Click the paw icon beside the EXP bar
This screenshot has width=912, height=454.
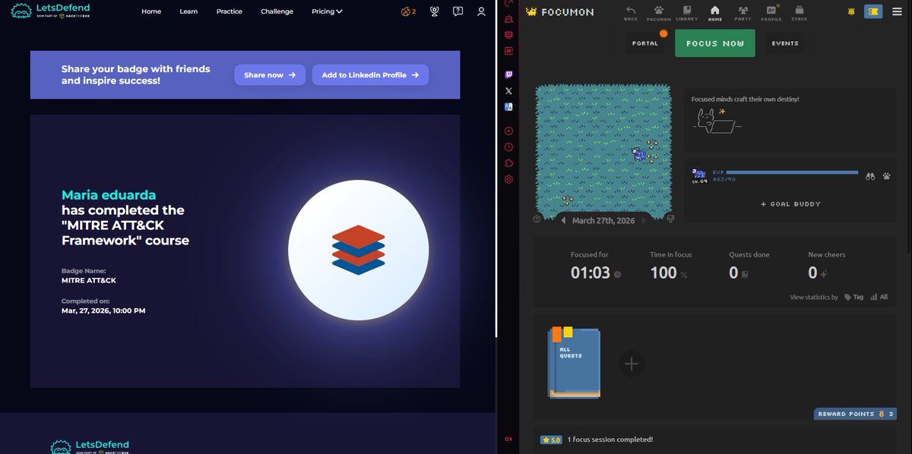coord(887,176)
